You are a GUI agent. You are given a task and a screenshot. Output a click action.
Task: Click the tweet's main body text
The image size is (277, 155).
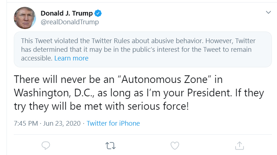point(138,93)
